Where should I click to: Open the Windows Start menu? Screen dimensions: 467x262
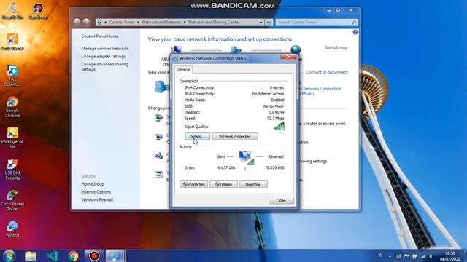(x=9, y=255)
